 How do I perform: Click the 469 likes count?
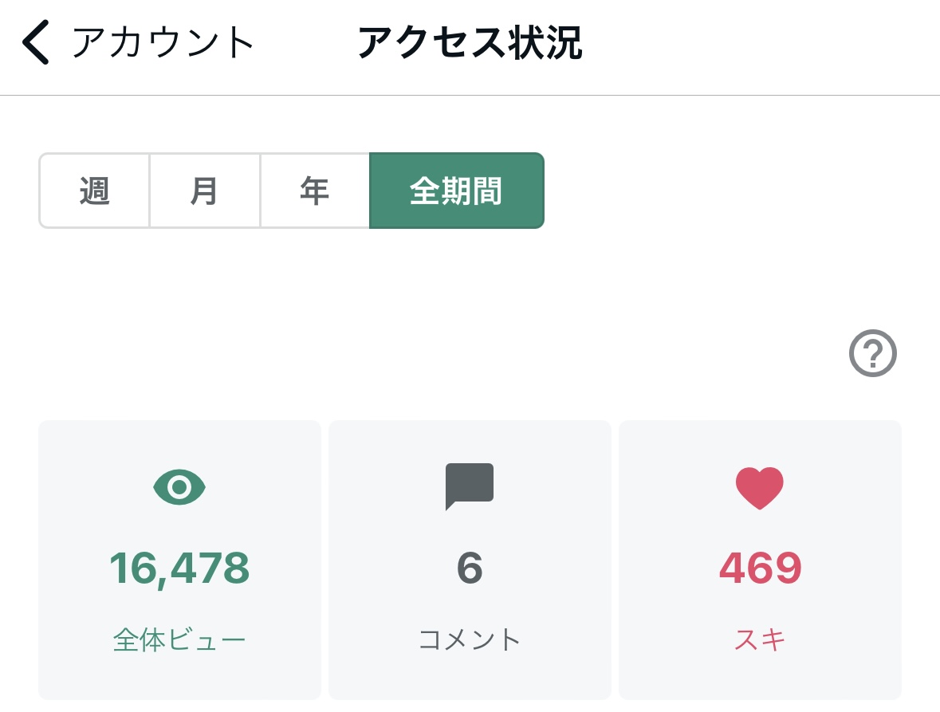point(760,568)
